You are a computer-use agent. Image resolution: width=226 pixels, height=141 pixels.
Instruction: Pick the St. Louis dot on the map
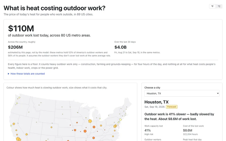85,131
